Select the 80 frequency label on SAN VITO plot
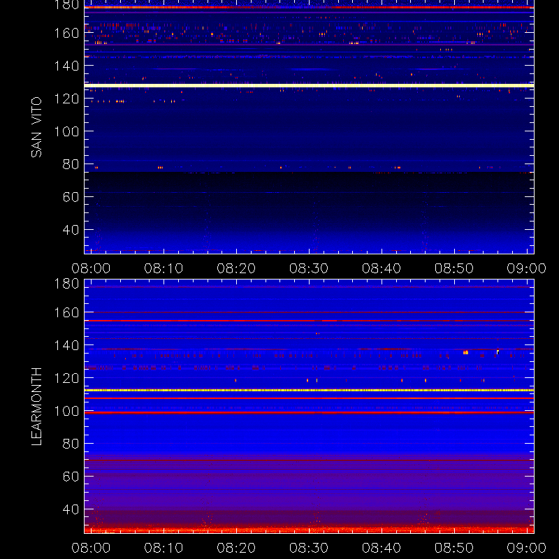The width and height of the screenshot is (559, 559). (71, 164)
